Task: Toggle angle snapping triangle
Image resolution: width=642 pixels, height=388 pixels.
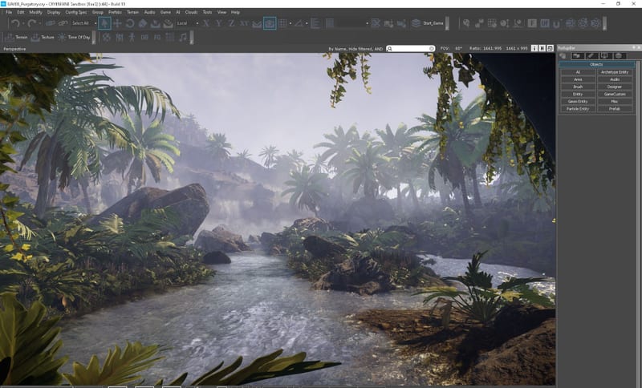Action: tap(299, 23)
